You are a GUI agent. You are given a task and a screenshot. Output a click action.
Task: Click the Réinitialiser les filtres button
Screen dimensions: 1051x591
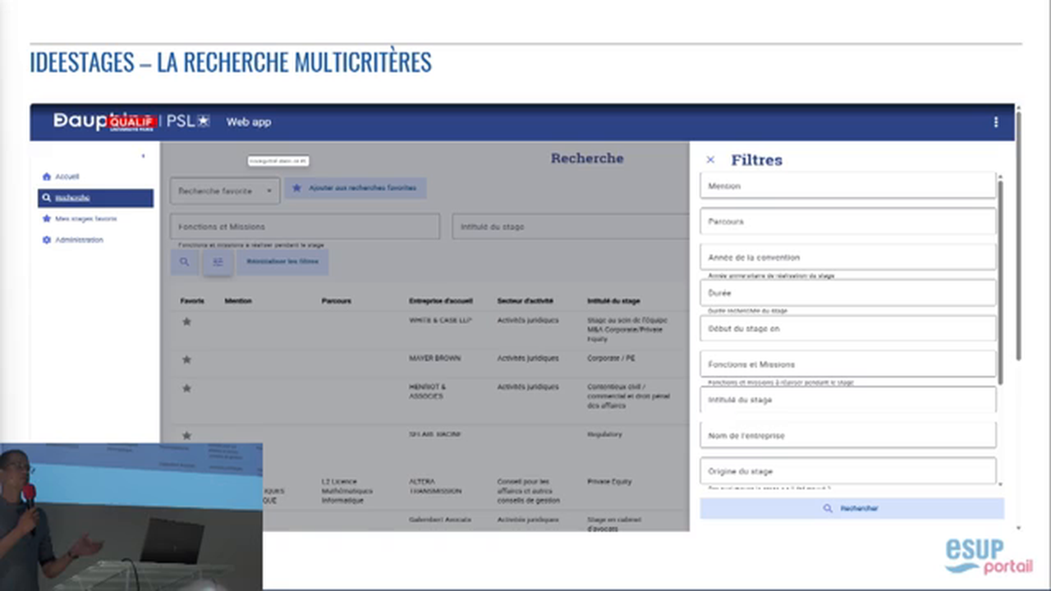point(282,262)
